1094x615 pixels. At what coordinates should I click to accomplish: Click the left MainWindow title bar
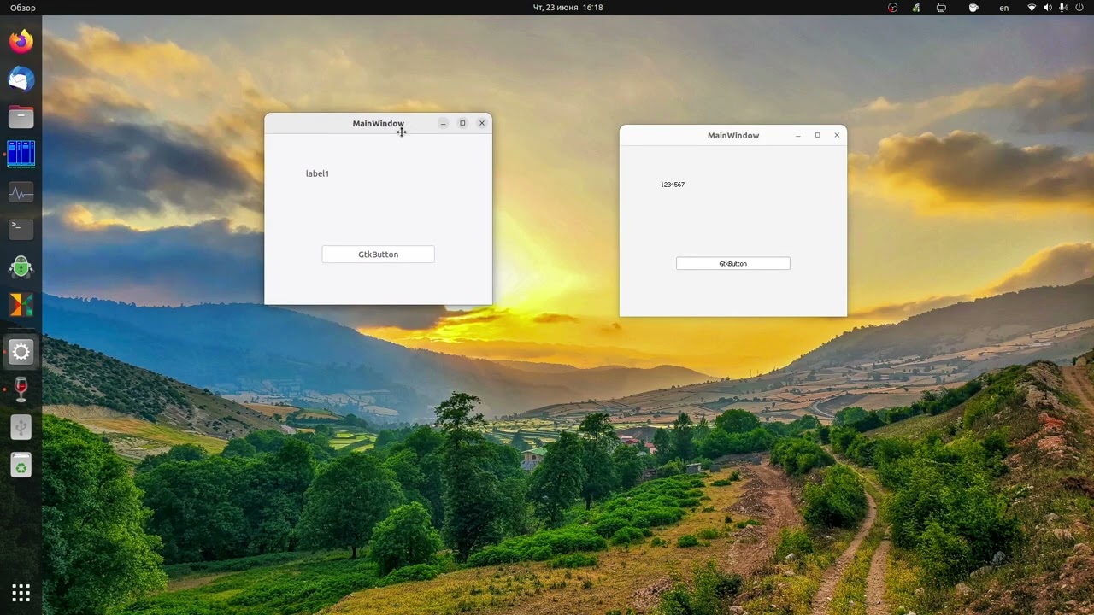pyautogui.click(x=378, y=124)
